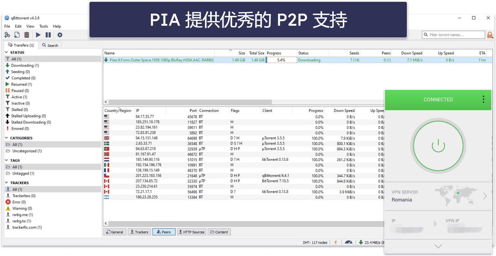Open the Help menu

57,26
